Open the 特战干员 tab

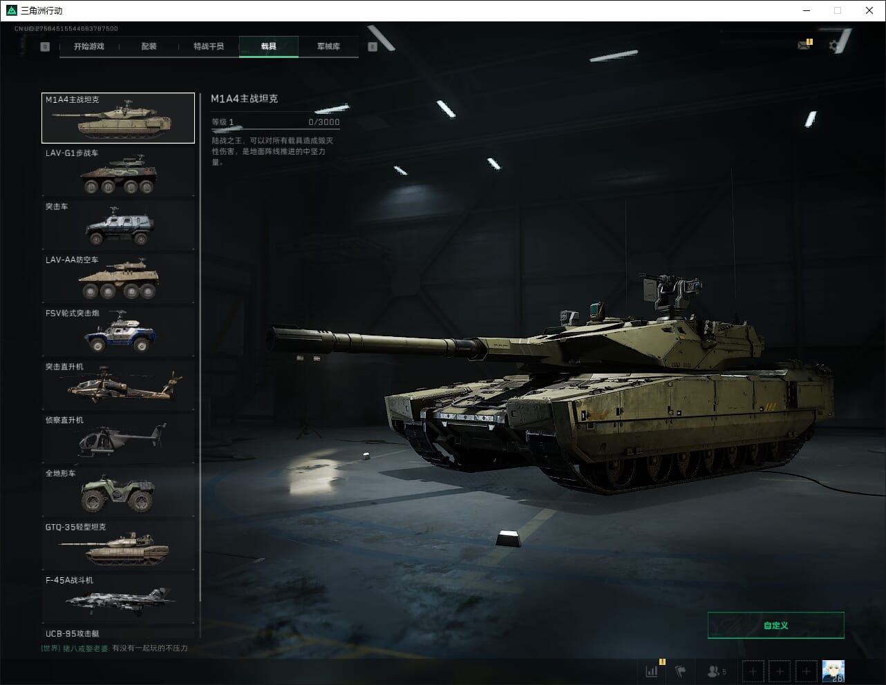(209, 46)
